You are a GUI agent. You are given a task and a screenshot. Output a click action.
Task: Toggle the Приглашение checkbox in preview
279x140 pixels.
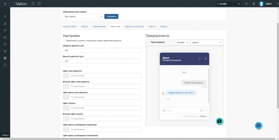149,42
